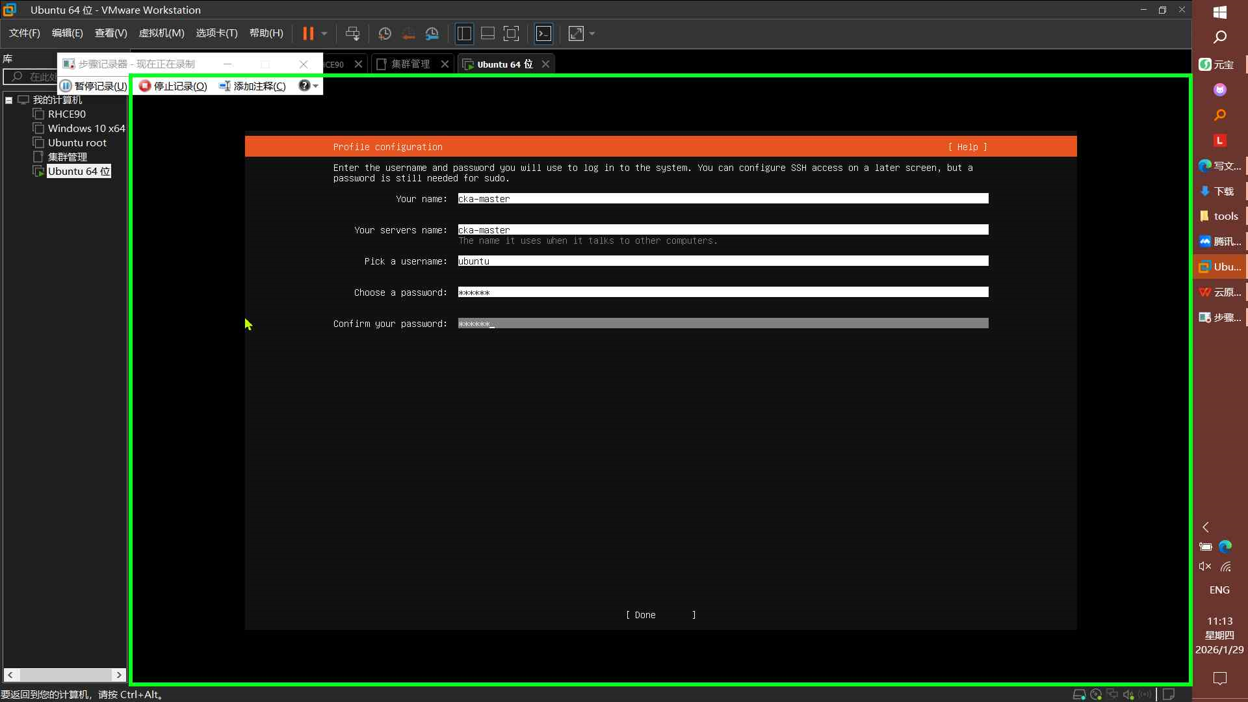1248x702 pixels.
Task: Take a snapshot of this virtual machine
Action: click(385, 34)
